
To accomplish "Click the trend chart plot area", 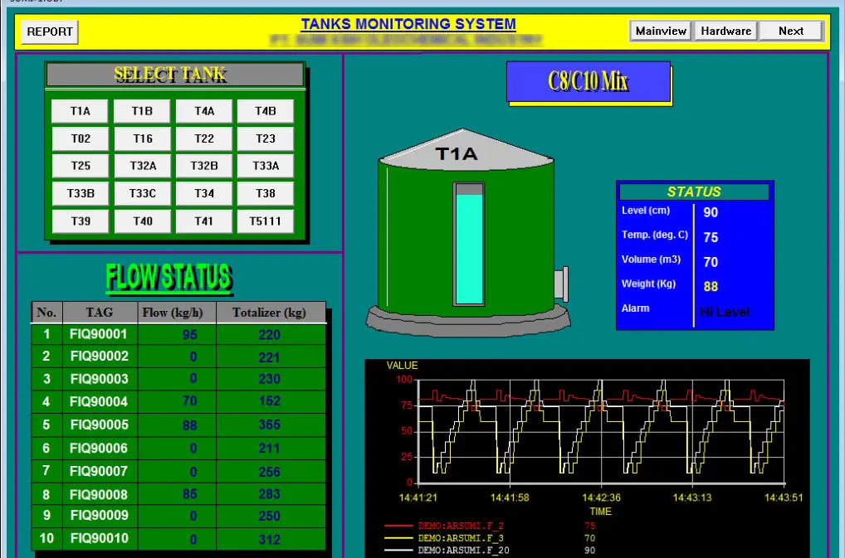I will click(600, 430).
